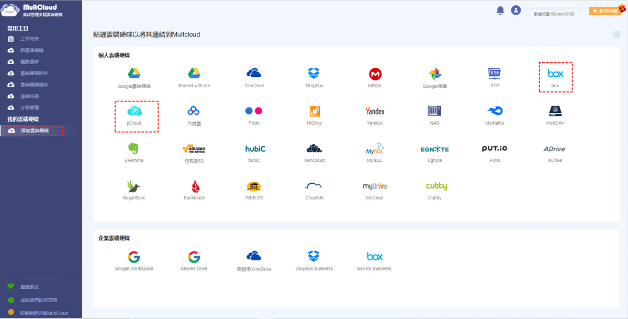Click the MultCloud logo
This screenshot has height=319, width=628.
point(32,10)
